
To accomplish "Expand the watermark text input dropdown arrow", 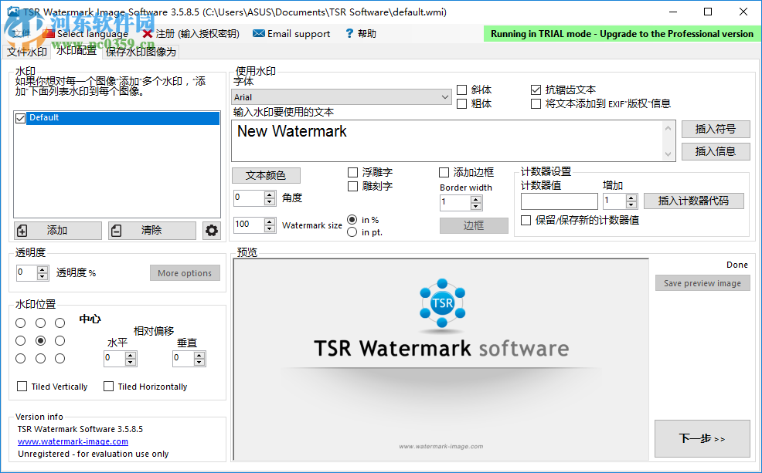I will coord(669,154).
